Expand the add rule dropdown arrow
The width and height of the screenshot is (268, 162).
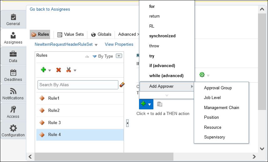[x=49, y=71]
